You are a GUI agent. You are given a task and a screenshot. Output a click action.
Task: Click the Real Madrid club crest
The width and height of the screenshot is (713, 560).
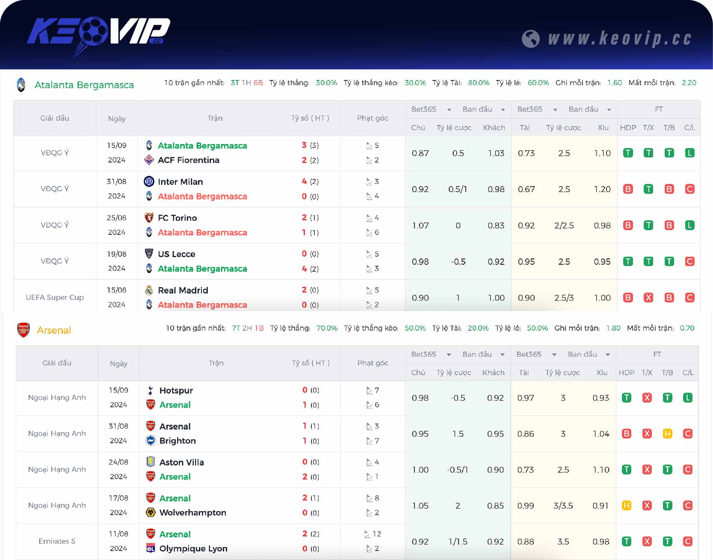(149, 290)
